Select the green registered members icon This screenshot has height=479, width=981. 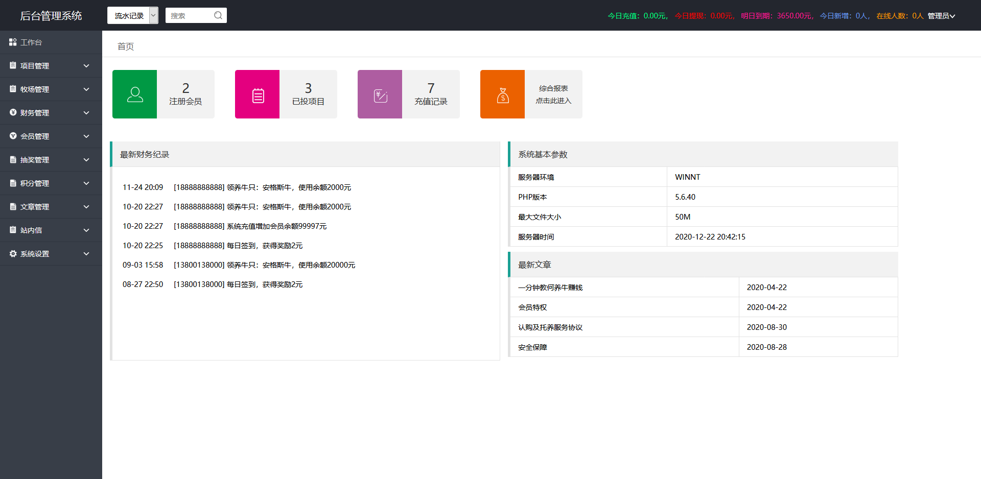point(134,94)
